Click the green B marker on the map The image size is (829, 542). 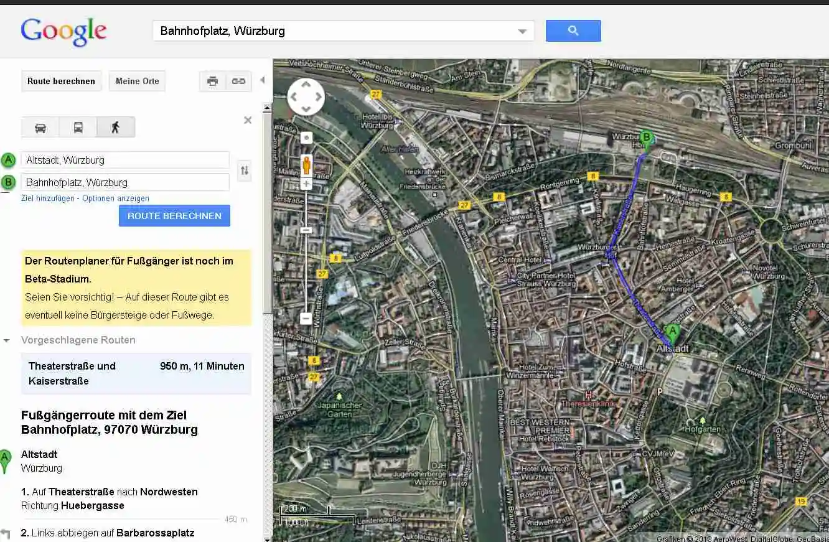647,141
